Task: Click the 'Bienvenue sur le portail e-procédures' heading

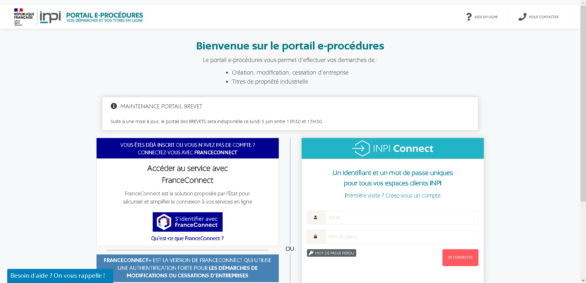Action: point(290,46)
